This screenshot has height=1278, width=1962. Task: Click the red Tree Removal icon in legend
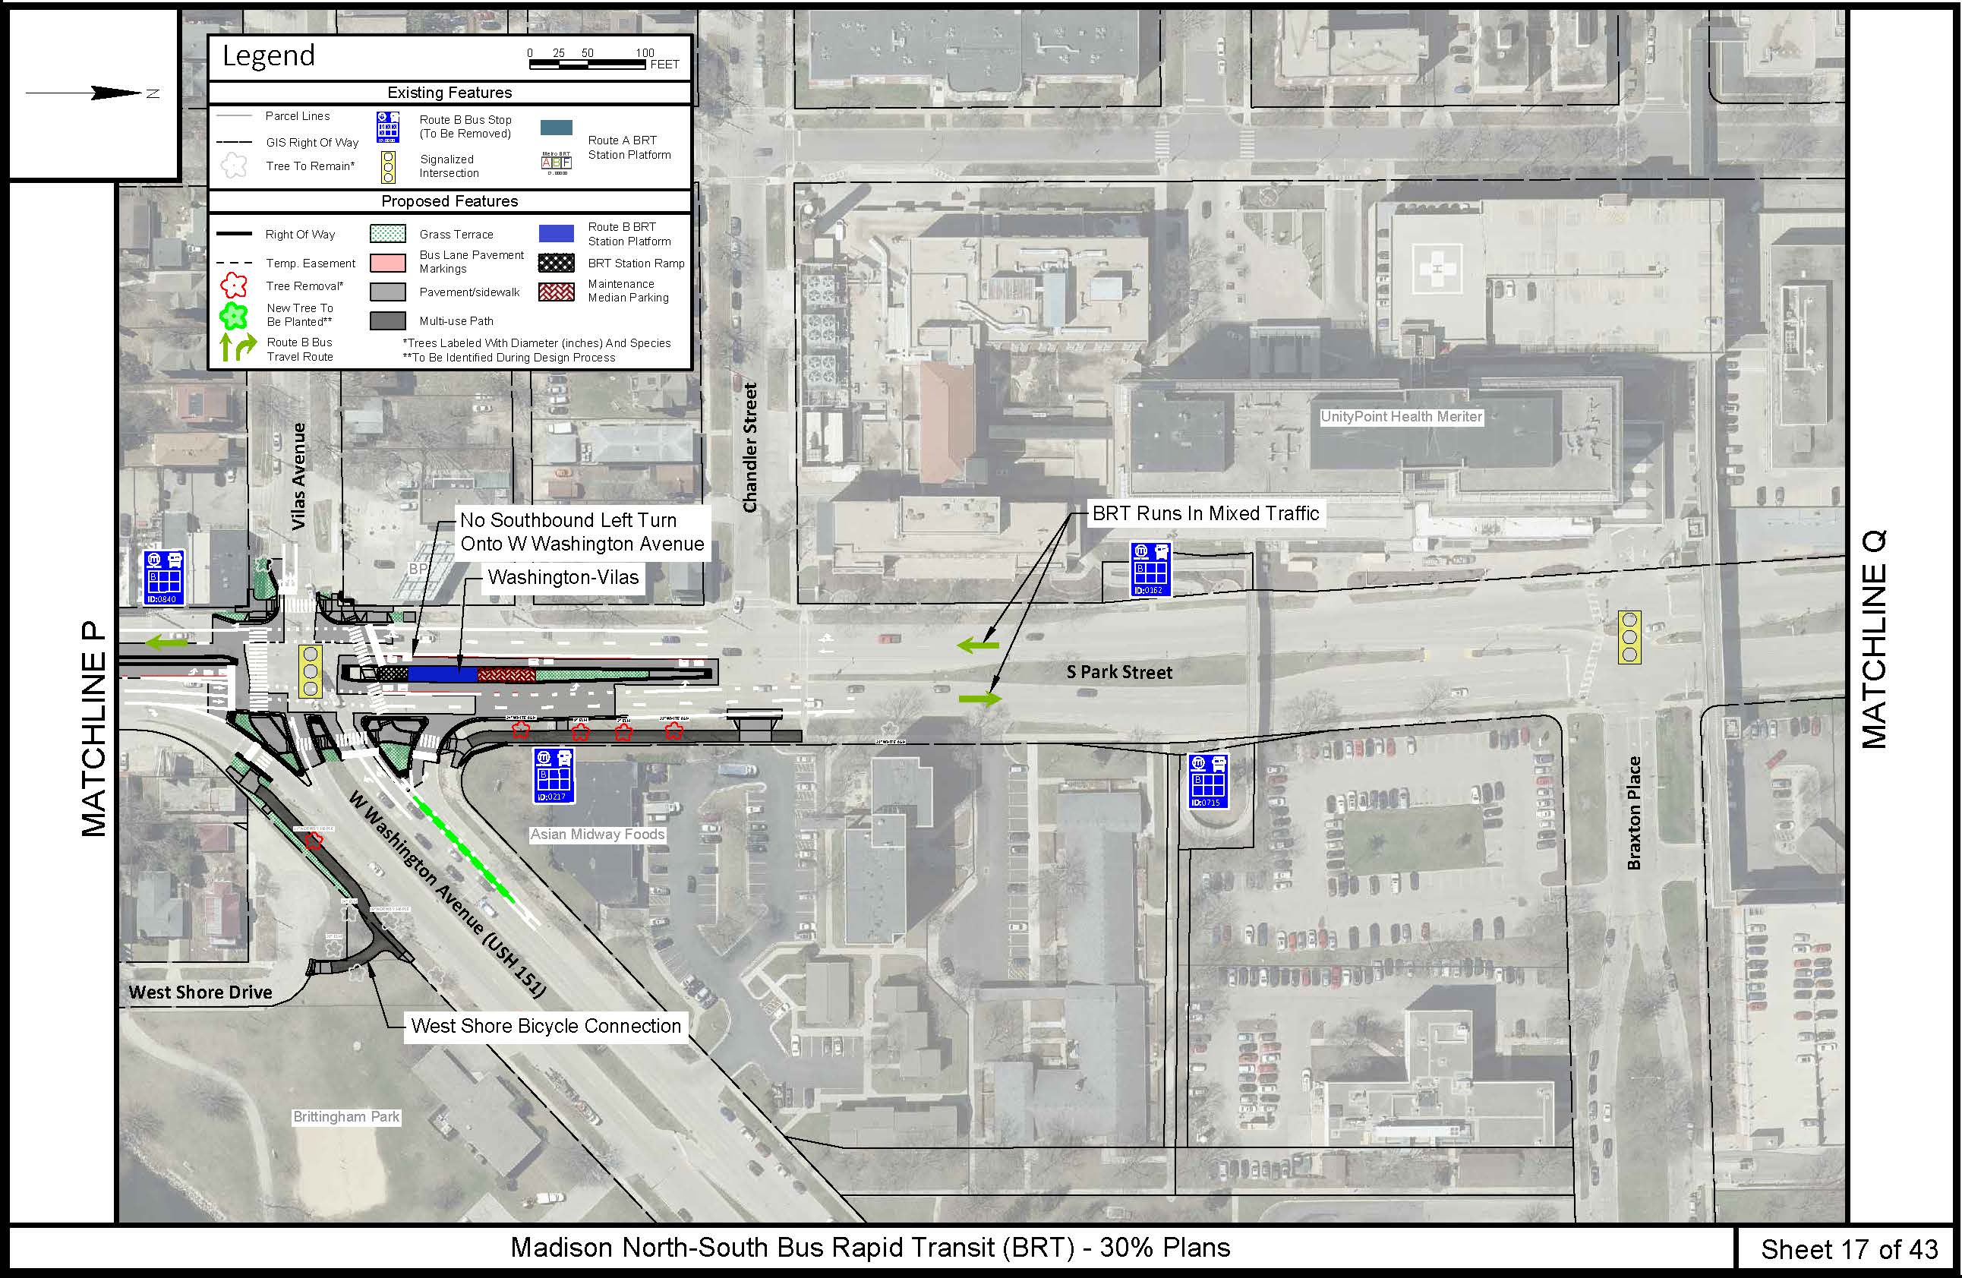[x=233, y=286]
